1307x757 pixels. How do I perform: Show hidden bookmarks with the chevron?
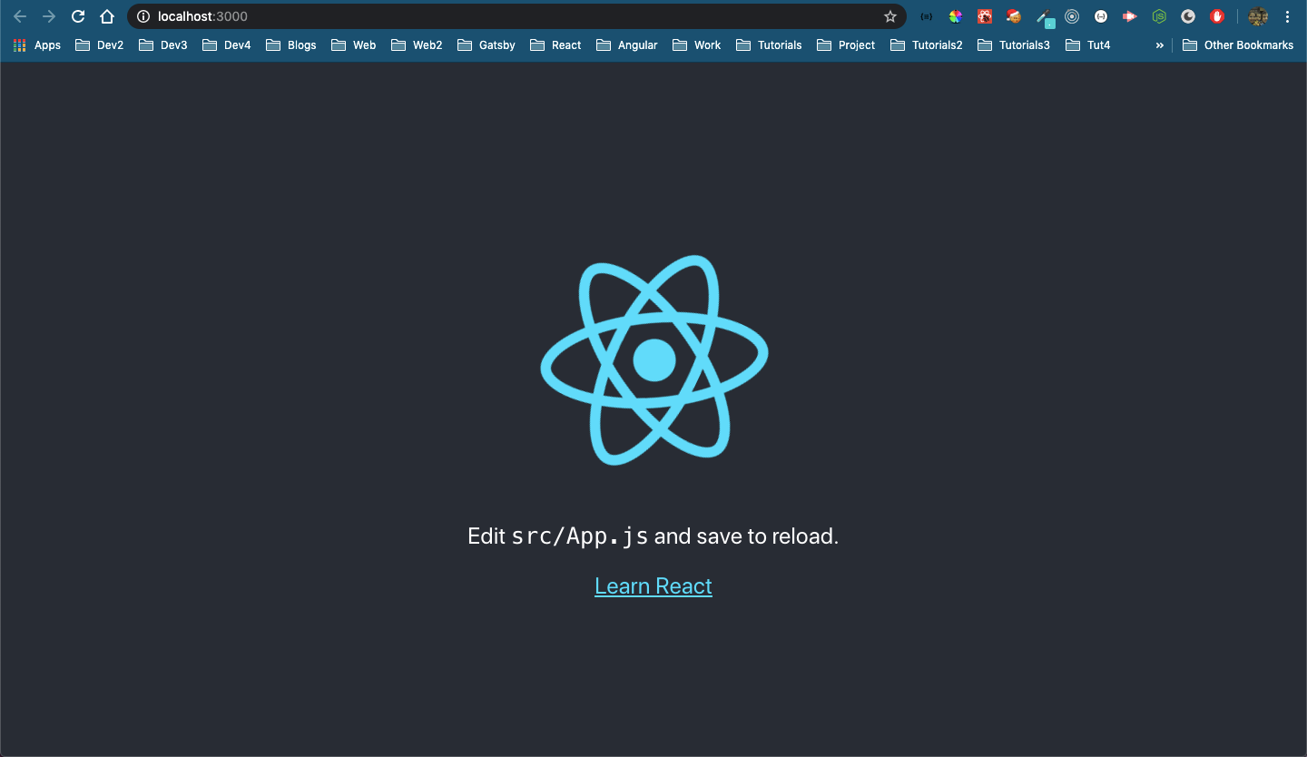point(1159,44)
